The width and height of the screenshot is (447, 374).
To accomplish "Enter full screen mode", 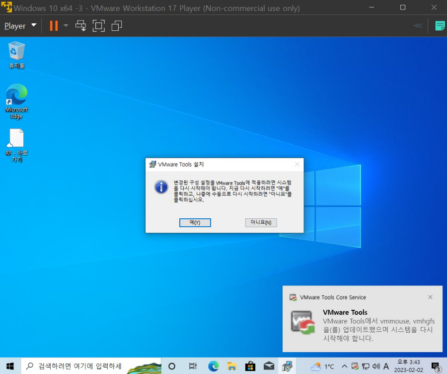I will 99,26.
